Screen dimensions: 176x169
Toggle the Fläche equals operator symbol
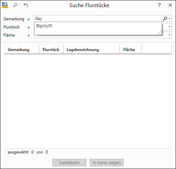pos(29,35)
